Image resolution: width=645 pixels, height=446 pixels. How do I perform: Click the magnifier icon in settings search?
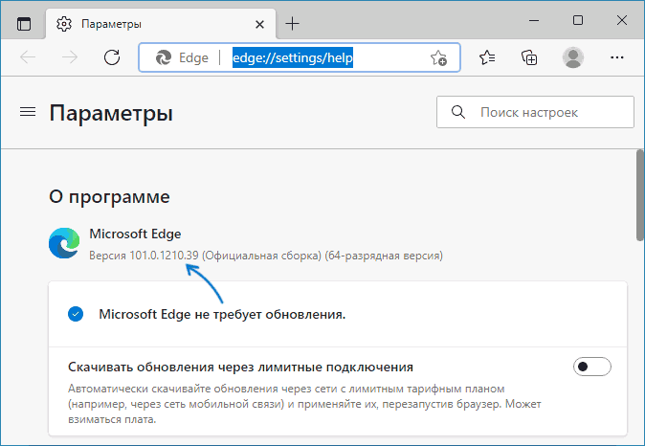(458, 112)
